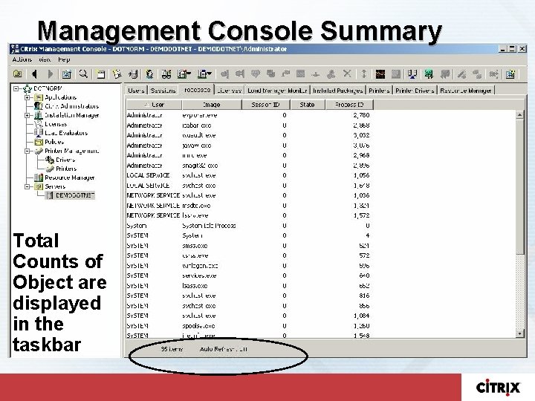Click the process list scroll up arrow
This screenshot has height=401, width=535.
(x=519, y=115)
